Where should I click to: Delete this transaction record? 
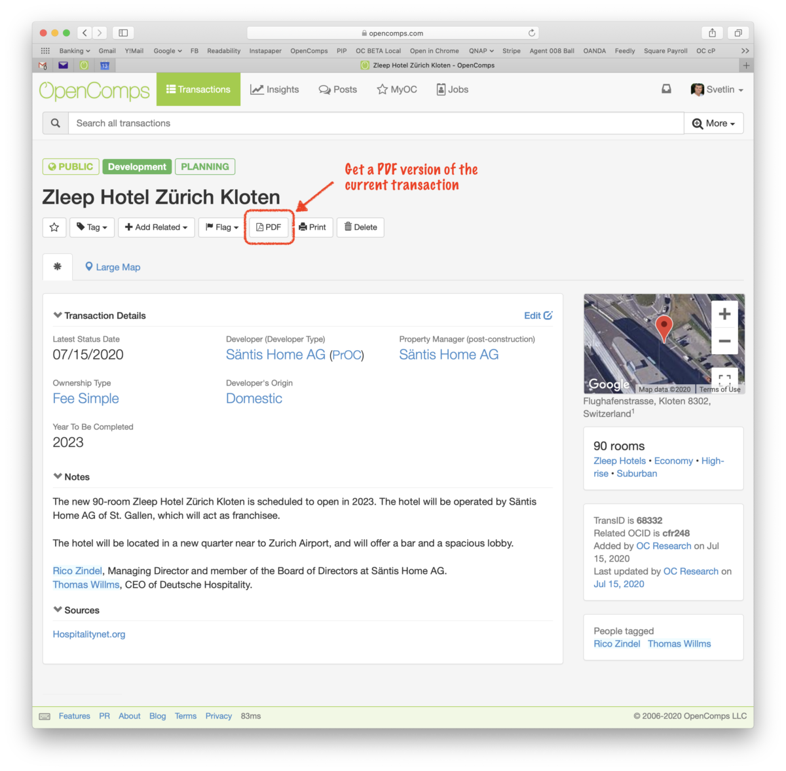point(360,227)
